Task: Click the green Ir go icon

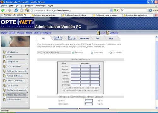Action: pos(115,10)
